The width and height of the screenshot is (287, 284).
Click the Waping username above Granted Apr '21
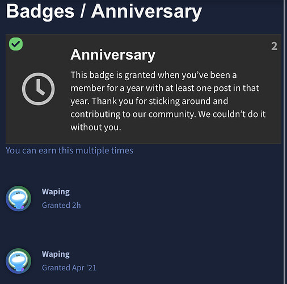[56, 254]
